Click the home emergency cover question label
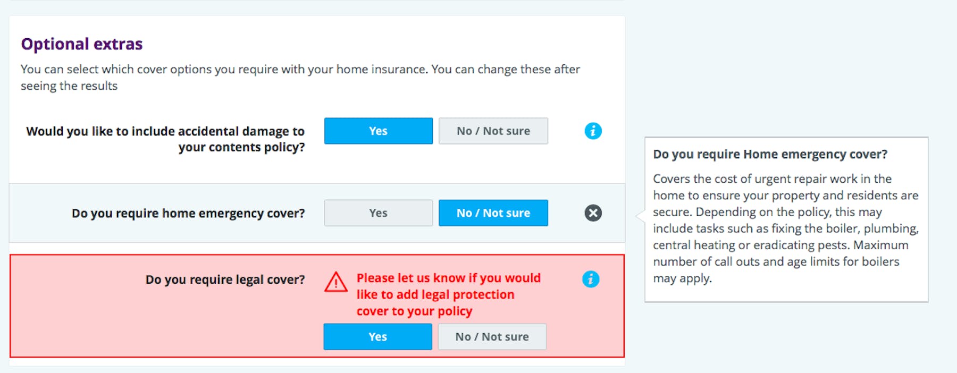This screenshot has width=957, height=373. point(188,214)
